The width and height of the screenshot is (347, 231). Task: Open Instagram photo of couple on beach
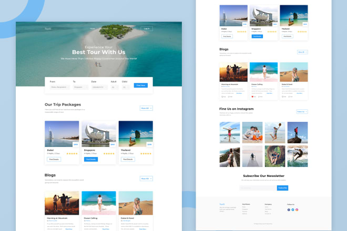[252, 132]
